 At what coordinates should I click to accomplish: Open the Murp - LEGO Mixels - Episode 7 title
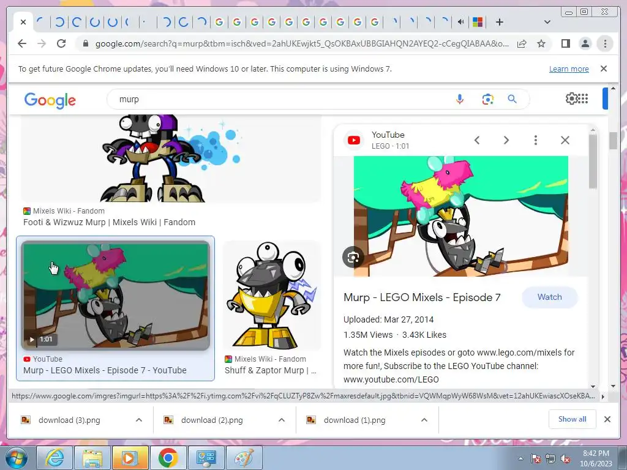pyautogui.click(x=422, y=298)
